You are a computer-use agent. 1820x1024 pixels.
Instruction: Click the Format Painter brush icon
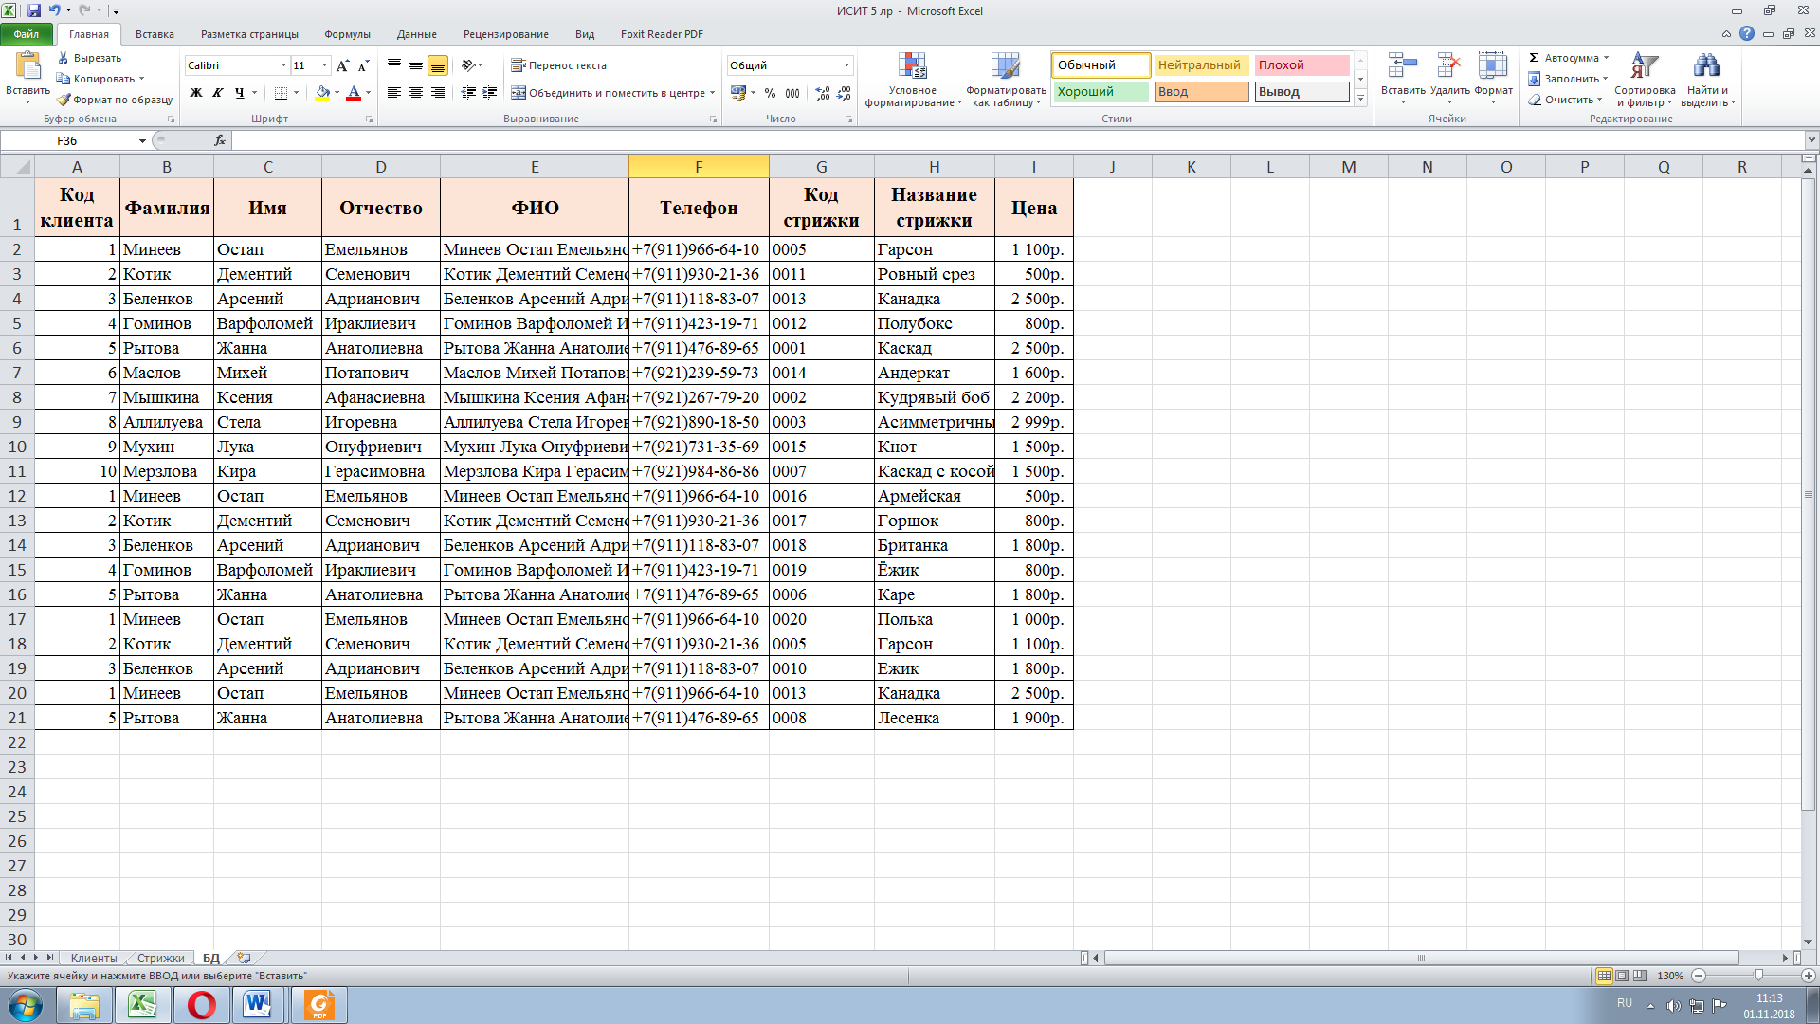coord(64,100)
